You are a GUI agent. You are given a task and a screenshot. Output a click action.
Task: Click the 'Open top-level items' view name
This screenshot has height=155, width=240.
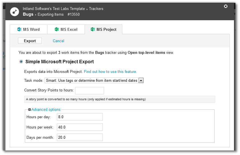coord(146,52)
